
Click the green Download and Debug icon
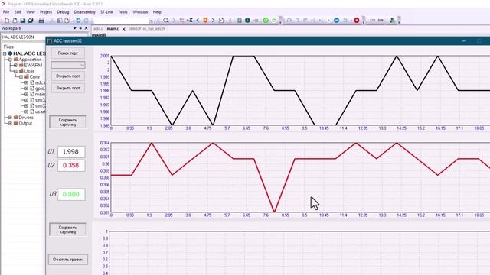(x=266, y=21)
